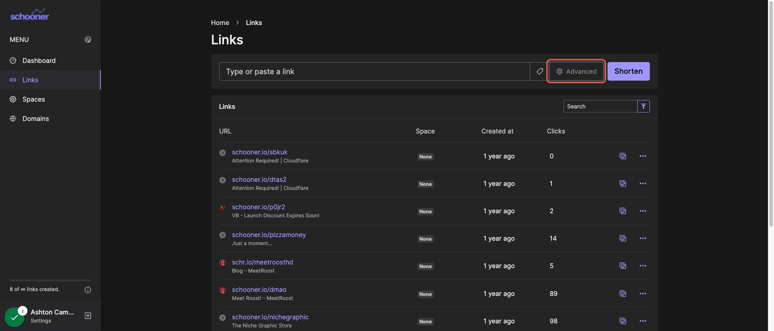Copy the schooner.io/sbkuk link
This screenshot has width=774, height=331.
tap(623, 156)
